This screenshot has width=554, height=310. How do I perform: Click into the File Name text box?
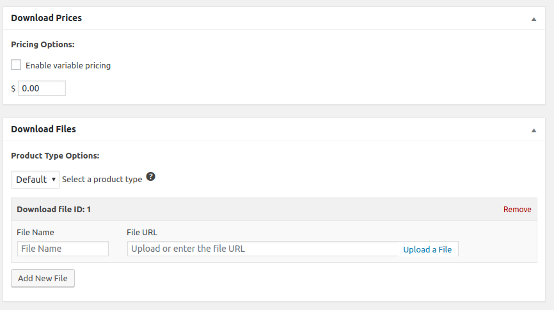[63, 249]
